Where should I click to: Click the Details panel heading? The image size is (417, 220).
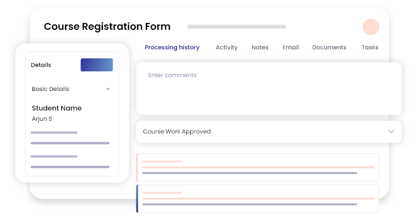(41, 65)
